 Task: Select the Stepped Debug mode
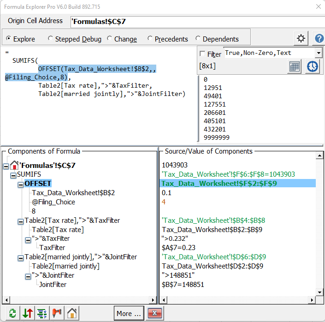pyautogui.click(x=50, y=38)
